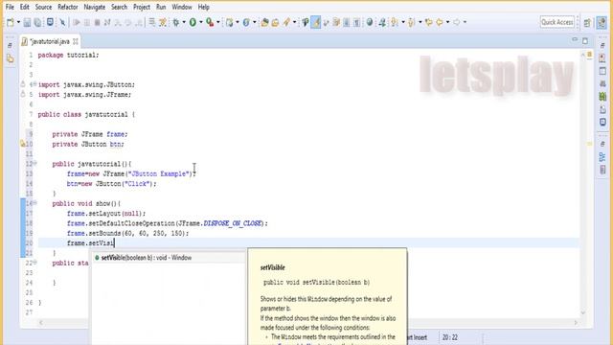
Task: Click the New Java Package icon
Action: click(230, 22)
